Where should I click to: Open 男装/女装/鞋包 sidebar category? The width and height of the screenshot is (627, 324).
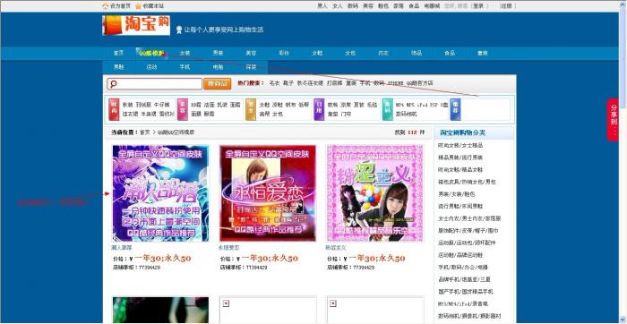coord(457,194)
